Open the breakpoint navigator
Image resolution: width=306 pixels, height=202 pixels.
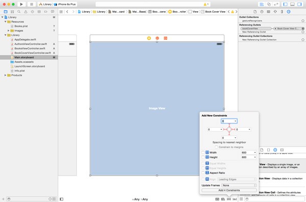coord(46,12)
